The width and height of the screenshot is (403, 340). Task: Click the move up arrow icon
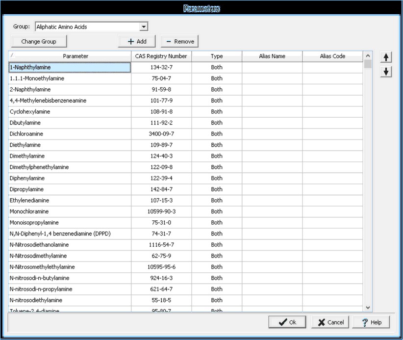tap(386, 57)
